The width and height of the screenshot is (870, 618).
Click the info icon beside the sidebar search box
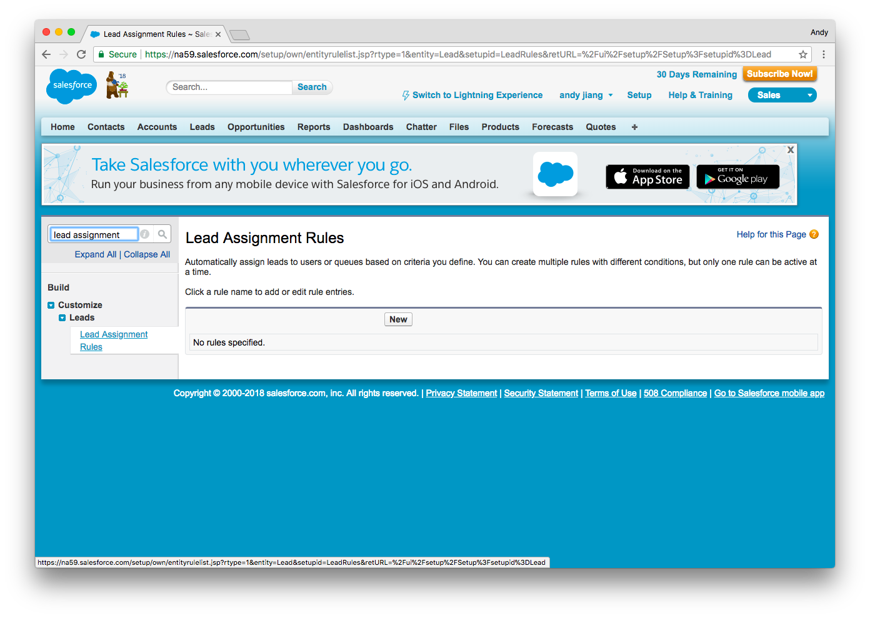click(144, 233)
